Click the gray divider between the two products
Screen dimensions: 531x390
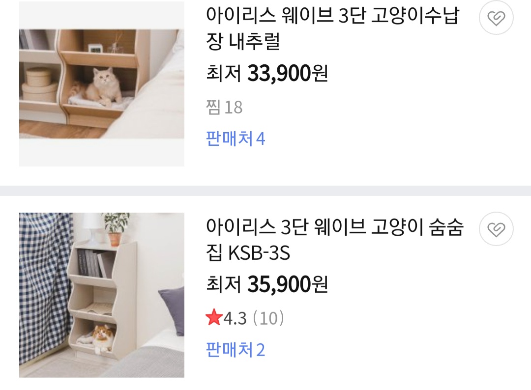[265, 191]
